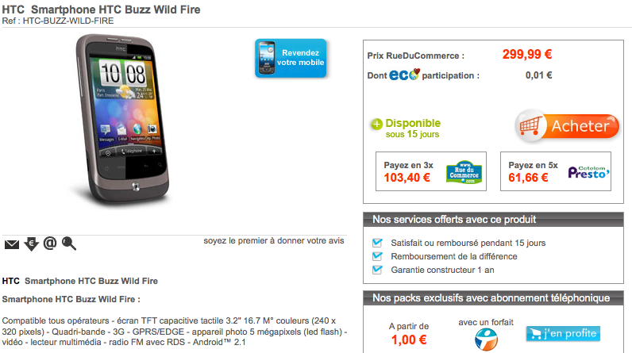Select the 'Payez en 5x' payment option
This screenshot has height=353, width=632.
tap(556, 171)
